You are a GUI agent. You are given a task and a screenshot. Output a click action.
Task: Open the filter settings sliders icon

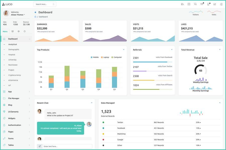[215, 4]
